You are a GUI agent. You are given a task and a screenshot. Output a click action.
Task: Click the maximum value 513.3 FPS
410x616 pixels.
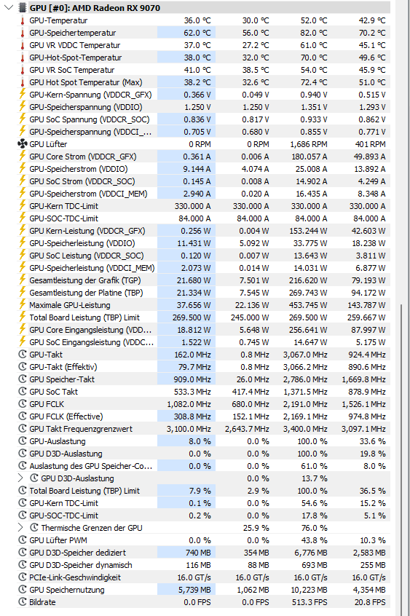(310, 602)
